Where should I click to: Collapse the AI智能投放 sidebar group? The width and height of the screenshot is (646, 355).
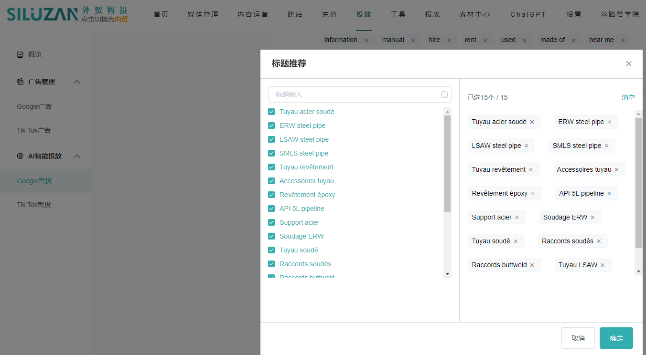77,156
